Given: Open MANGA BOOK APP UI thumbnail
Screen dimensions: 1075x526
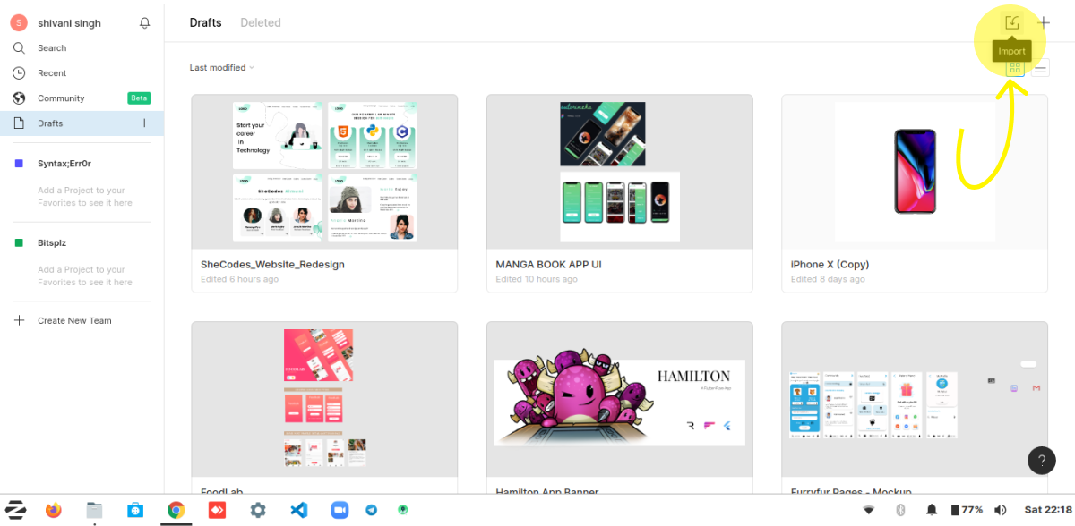Looking at the screenshot, I should point(620,172).
